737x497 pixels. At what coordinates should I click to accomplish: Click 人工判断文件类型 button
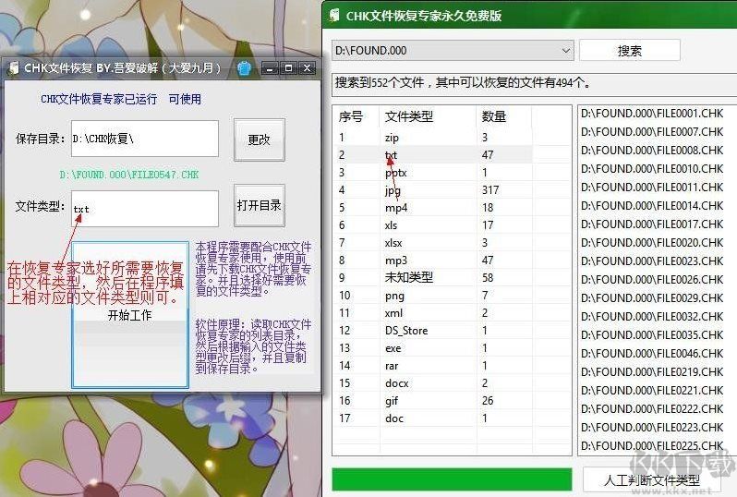click(651, 479)
